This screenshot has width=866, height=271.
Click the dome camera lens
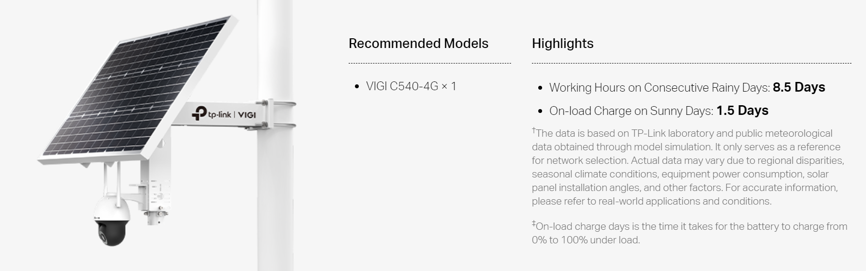104,235
